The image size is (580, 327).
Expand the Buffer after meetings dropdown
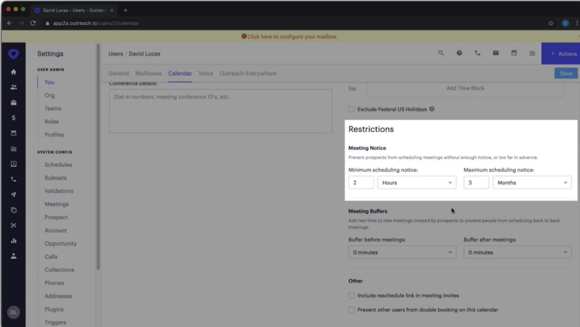pos(518,252)
